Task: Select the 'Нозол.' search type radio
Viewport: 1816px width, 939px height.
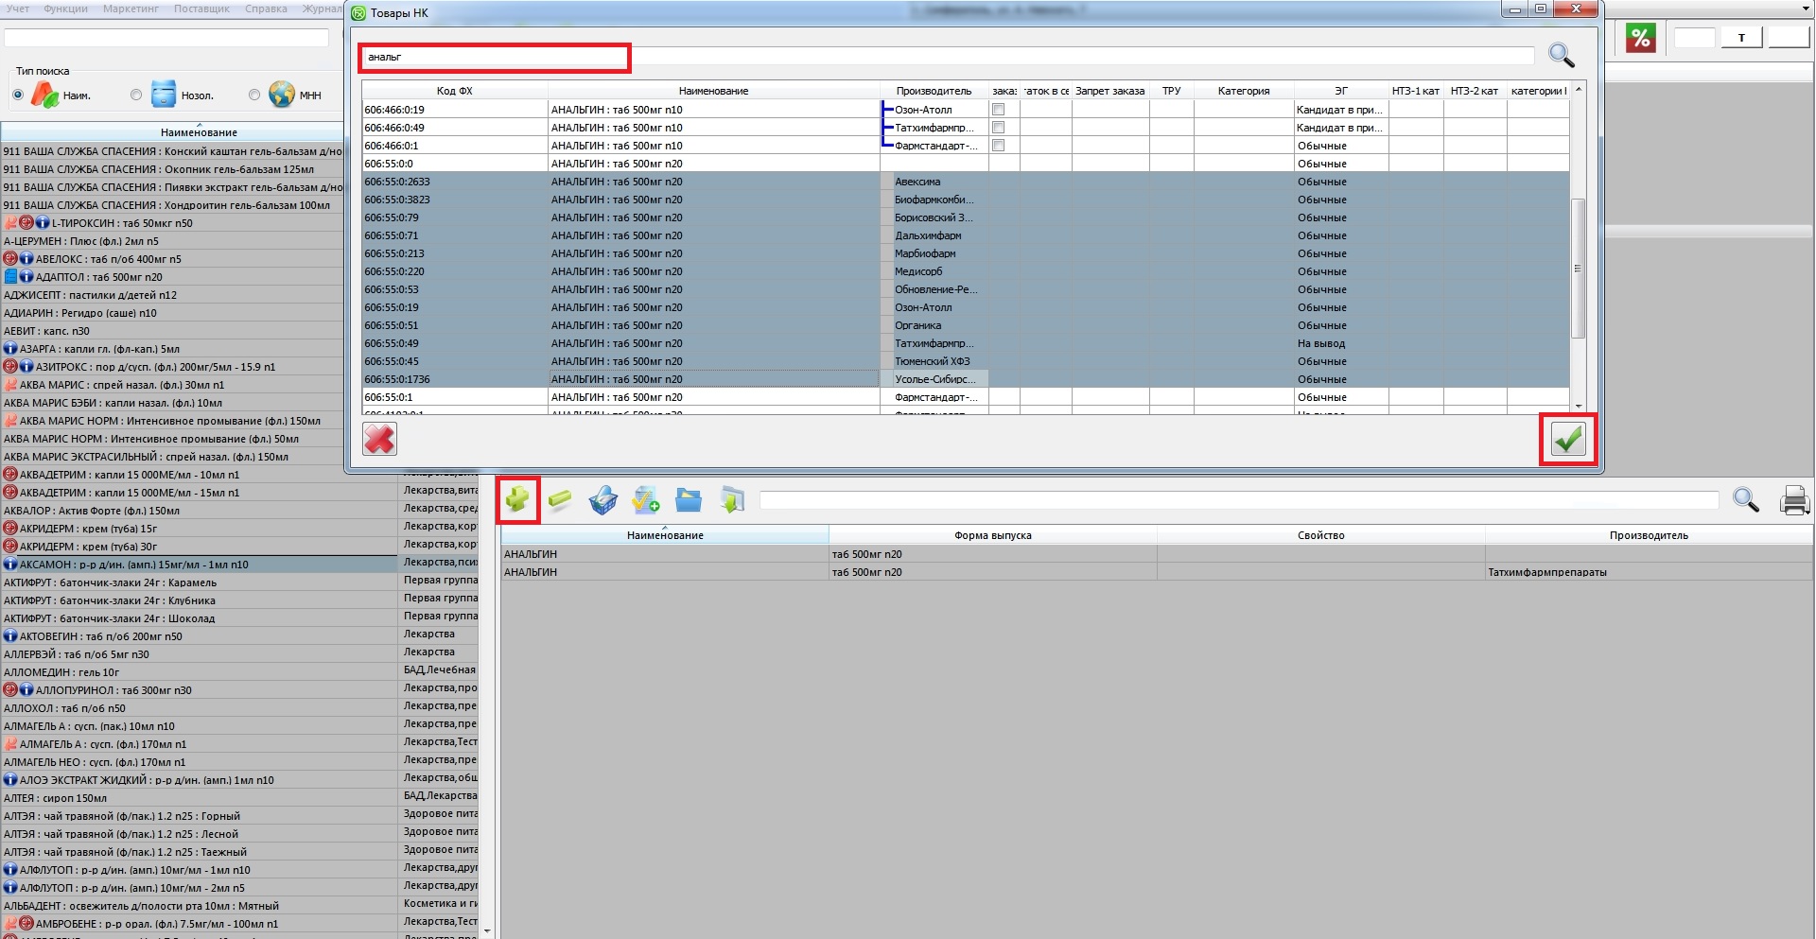Action: click(136, 95)
